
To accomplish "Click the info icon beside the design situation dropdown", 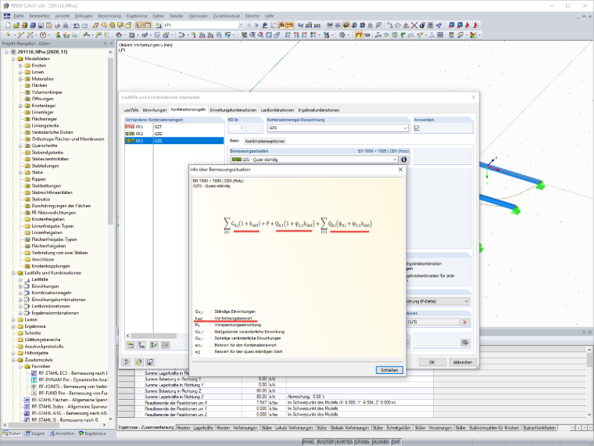I will [404, 160].
